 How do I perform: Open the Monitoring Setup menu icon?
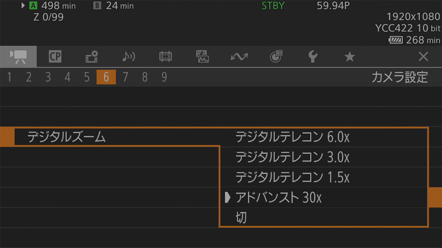165,57
